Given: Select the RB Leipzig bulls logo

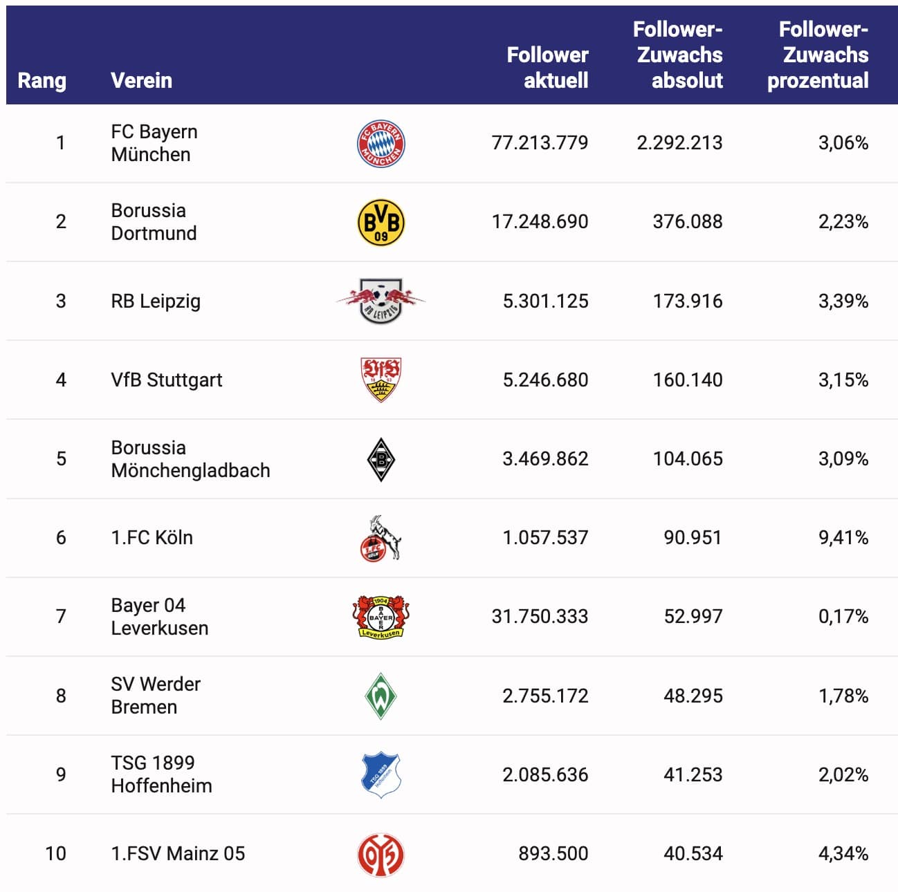Looking at the screenshot, I should 381,301.
